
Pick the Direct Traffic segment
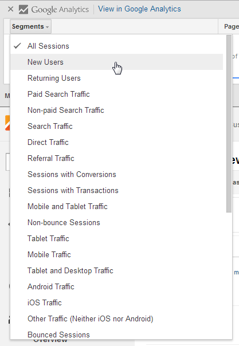click(116, 142)
